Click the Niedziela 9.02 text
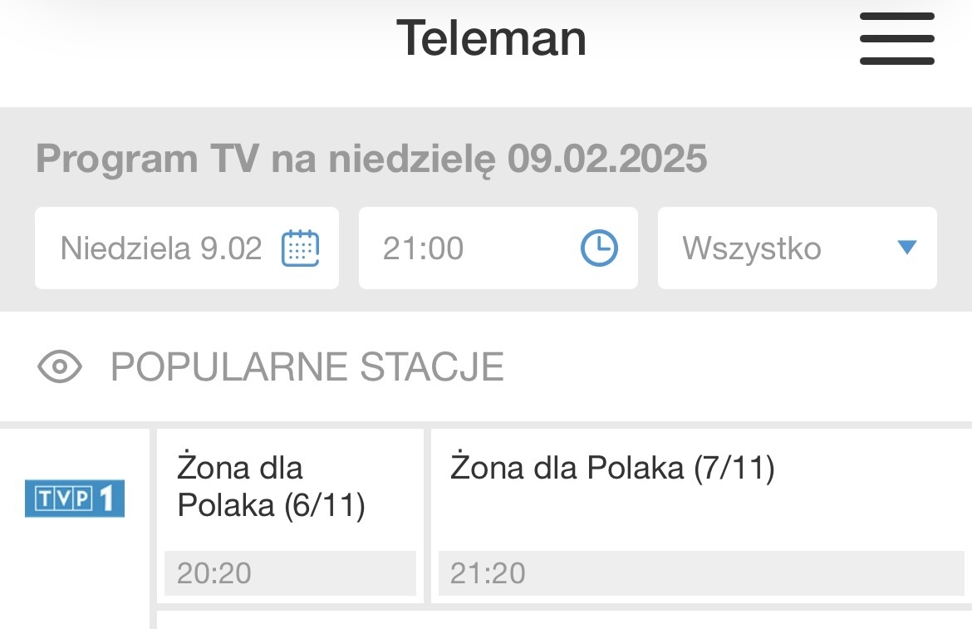This screenshot has width=972, height=629. [x=161, y=248]
